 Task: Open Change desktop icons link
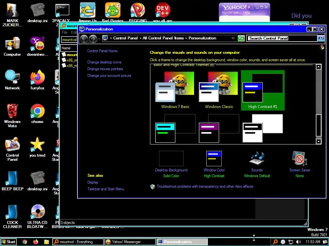pos(104,62)
